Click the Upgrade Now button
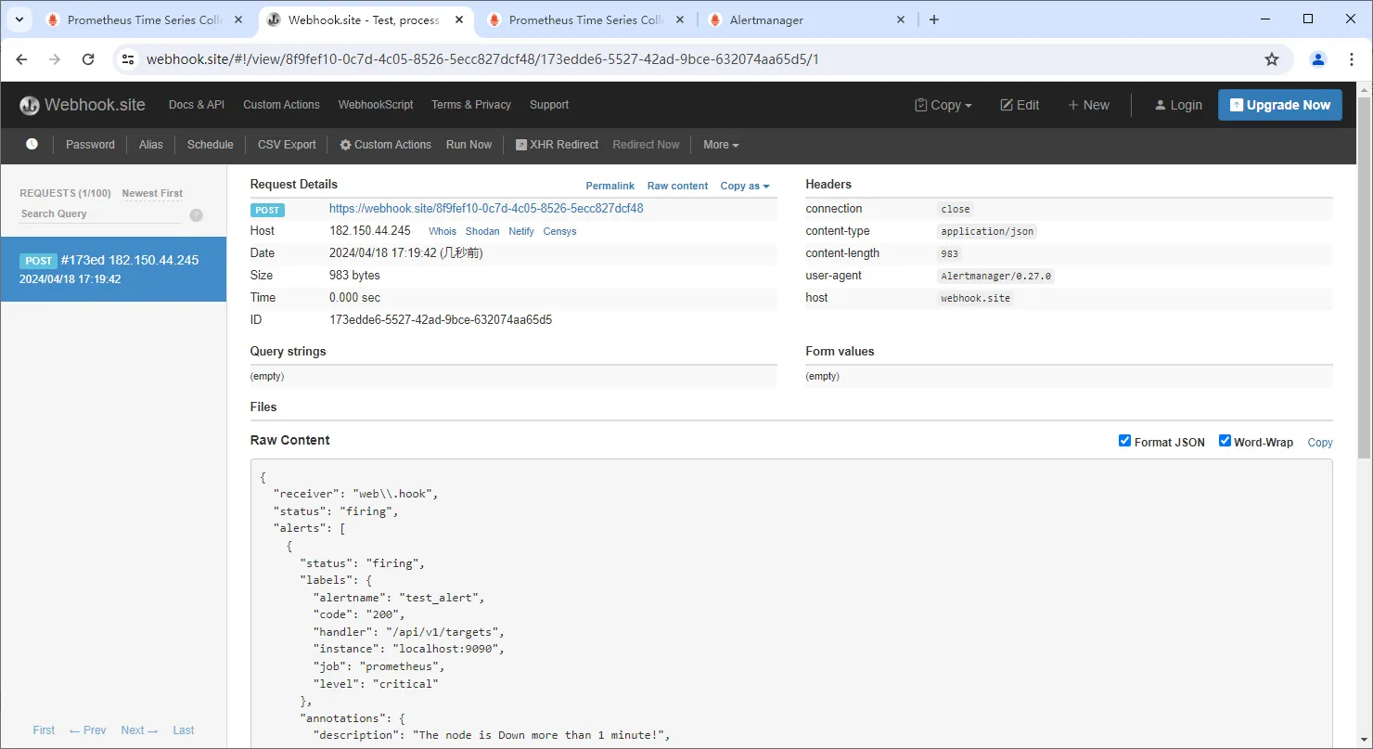Viewport: 1373px width, 749px height. coord(1279,105)
